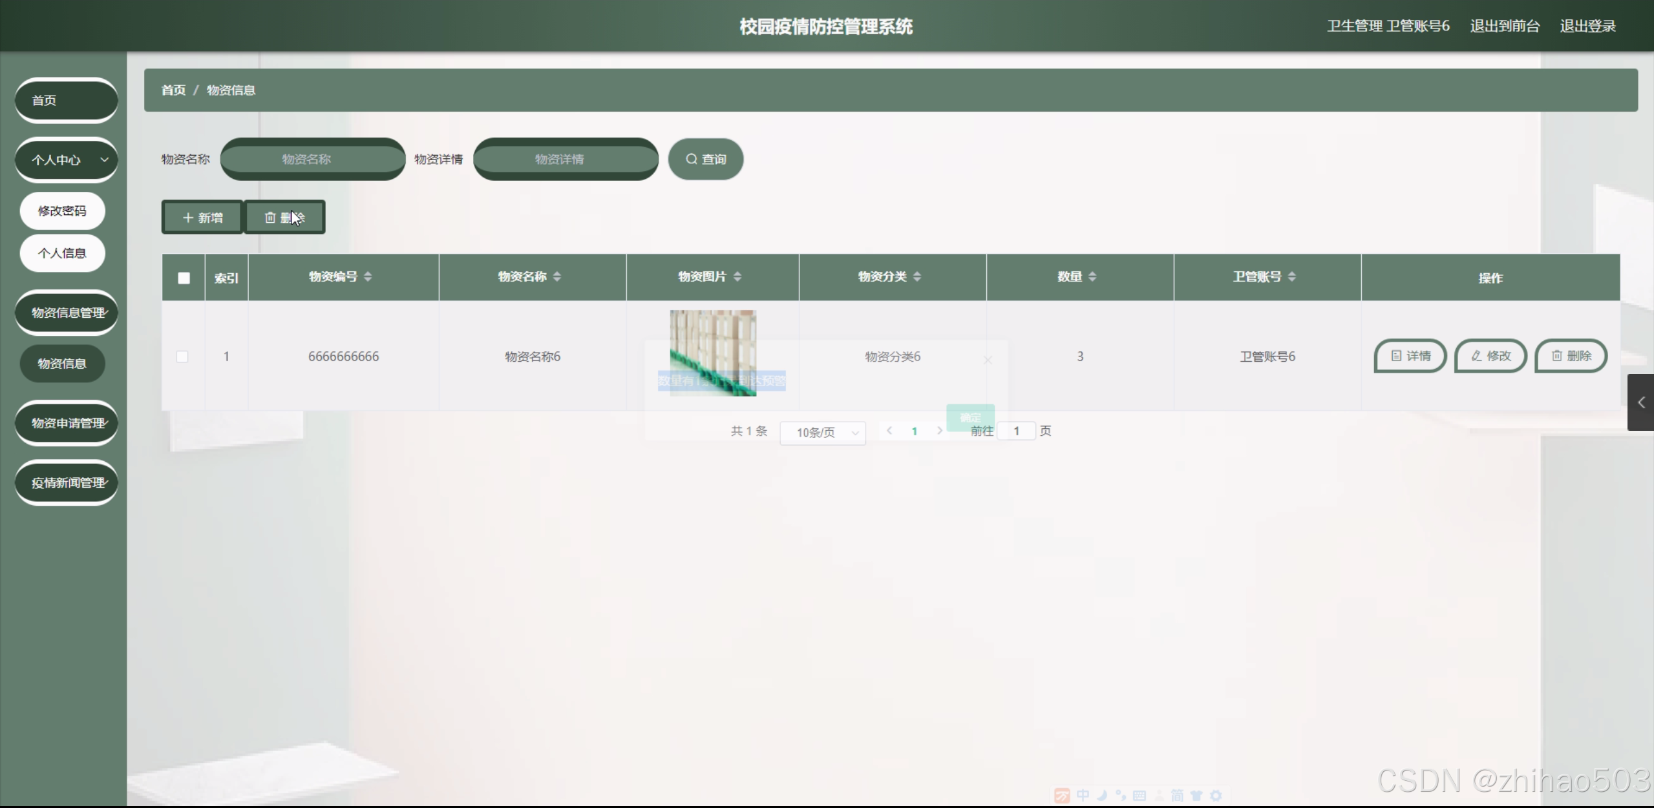This screenshot has width=1654, height=808.
Task: Click sort arrows beside 物资分类 header
Action: pos(917,277)
